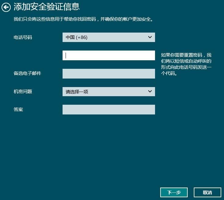The height and width of the screenshot is (200, 224).
Task: Open the 机密问题 dropdown
Action: 108,92
